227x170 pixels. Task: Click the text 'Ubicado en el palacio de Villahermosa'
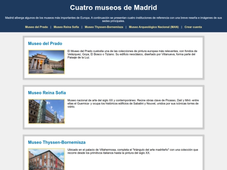pyautogui.click(x=92, y=150)
